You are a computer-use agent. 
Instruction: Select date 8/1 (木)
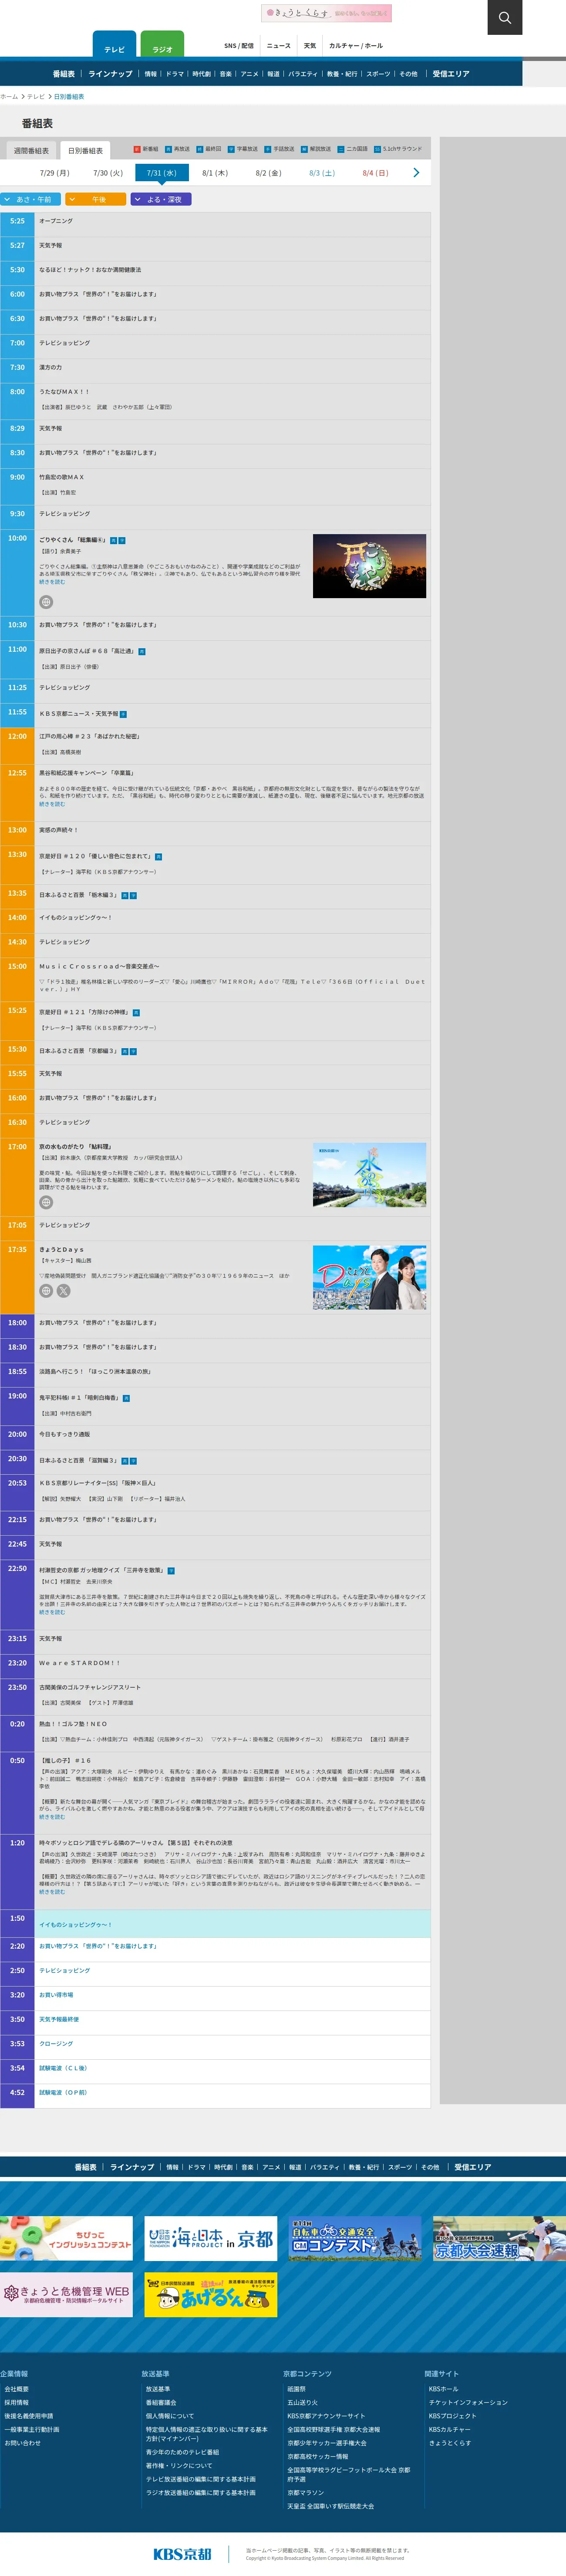(215, 173)
